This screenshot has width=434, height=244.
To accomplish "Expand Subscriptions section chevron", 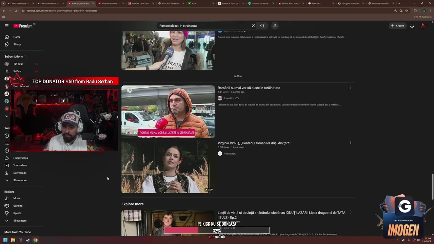I will click(25, 57).
